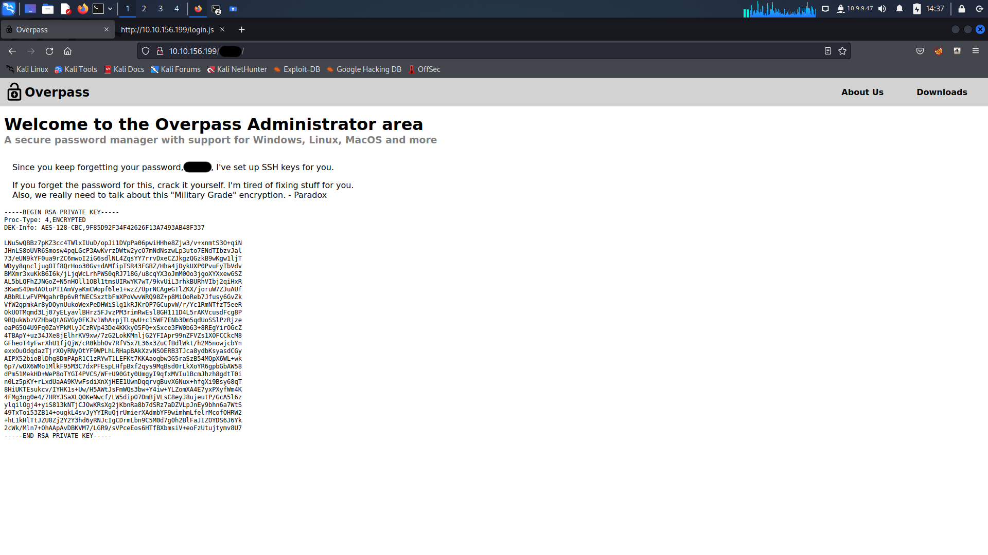Open the terminal emulator launcher
This screenshot has height=555, width=988.
(x=98, y=9)
